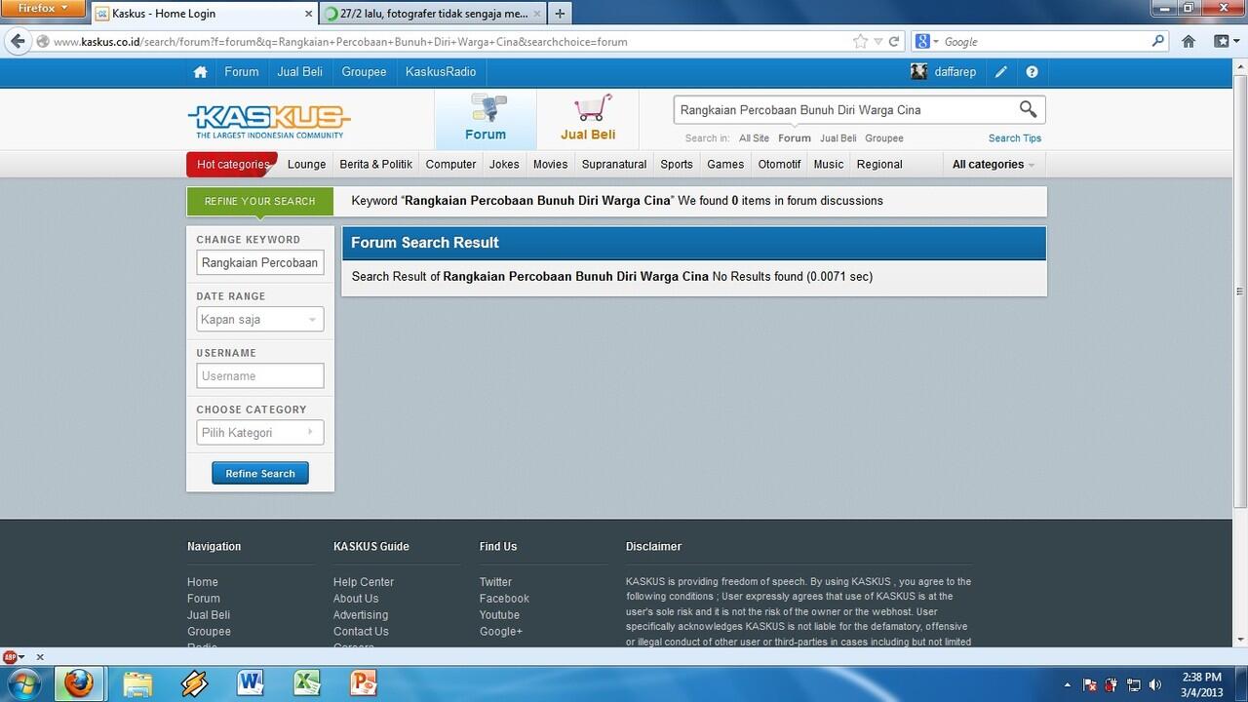Open the question mark help icon
The width and height of the screenshot is (1248, 702).
point(1032,72)
